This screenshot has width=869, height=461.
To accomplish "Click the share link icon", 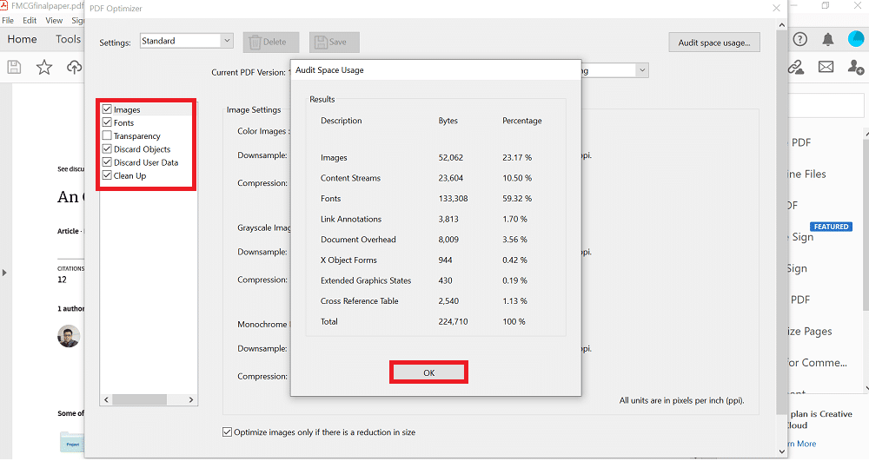I will tap(795, 67).
